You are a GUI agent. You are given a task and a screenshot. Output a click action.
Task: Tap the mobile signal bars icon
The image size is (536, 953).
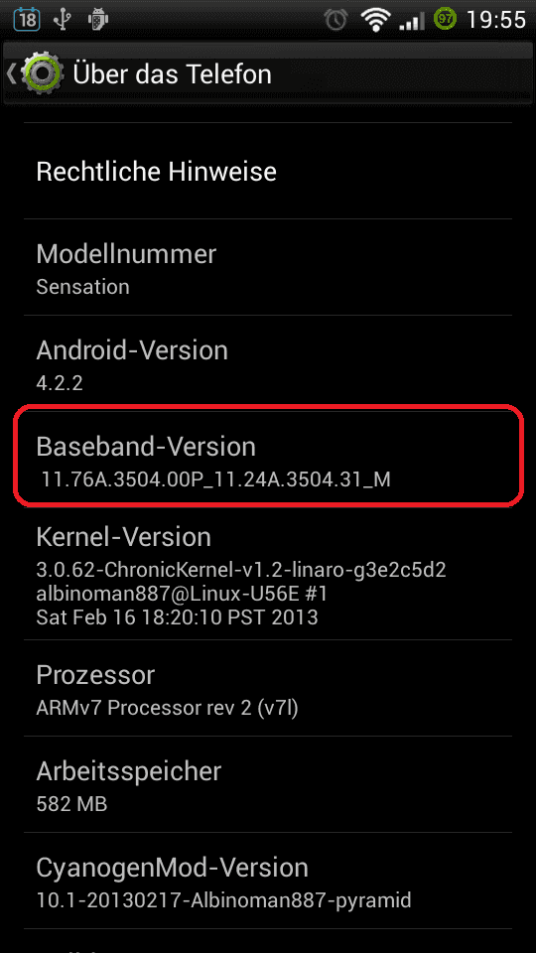pos(412,21)
